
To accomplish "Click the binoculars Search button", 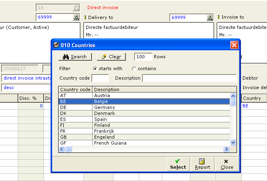I will coord(75,57).
